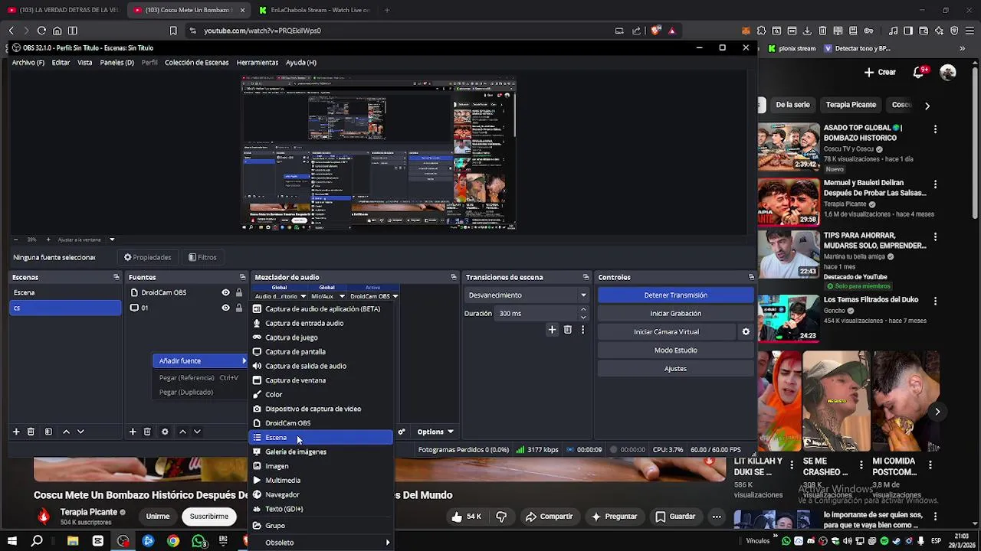The width and height of the screenshot is (981, 551).
Task: Reload the browser page
Action: (41, 31)
